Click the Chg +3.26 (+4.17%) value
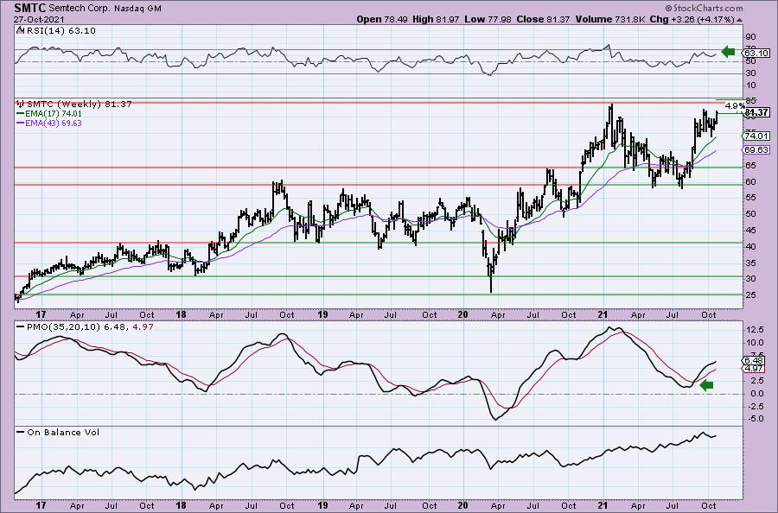This screenshot has height=513, width=778. [x=692, y=19]
